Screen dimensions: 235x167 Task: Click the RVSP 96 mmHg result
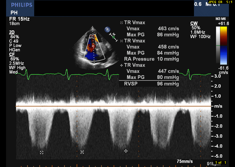pos(151,83)
